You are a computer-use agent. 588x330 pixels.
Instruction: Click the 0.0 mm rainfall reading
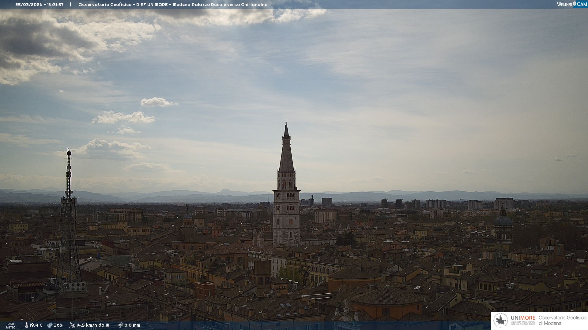pos(132,325)
